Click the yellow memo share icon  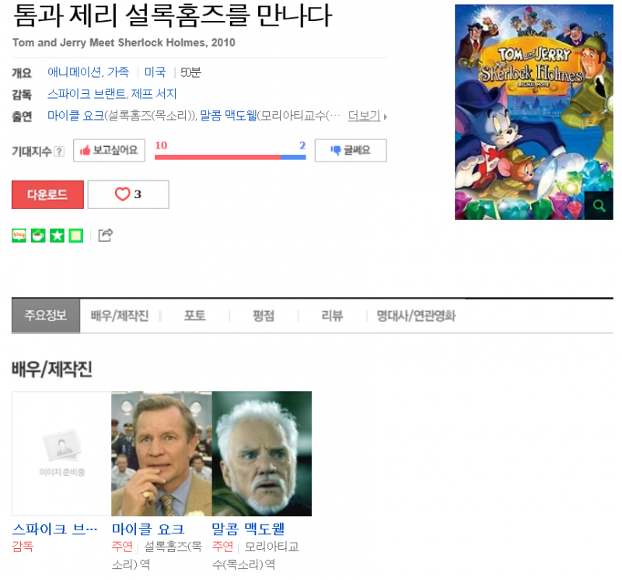coord(75,236)
